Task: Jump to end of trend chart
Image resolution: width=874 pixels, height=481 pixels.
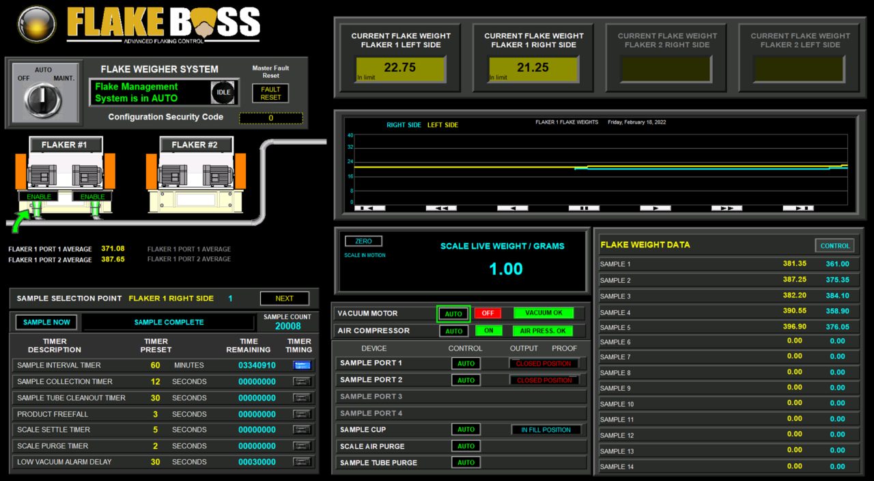Action: [798, 207]
